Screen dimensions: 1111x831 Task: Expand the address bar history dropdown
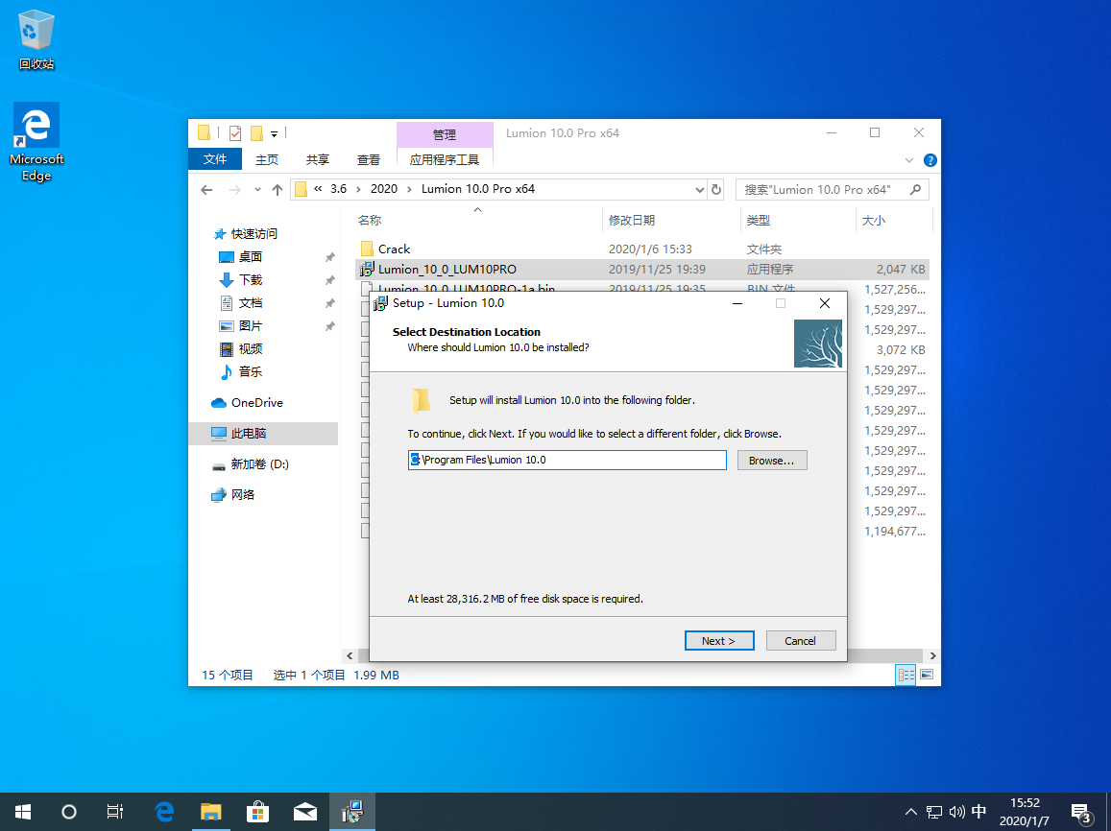(x=699, y=190)
